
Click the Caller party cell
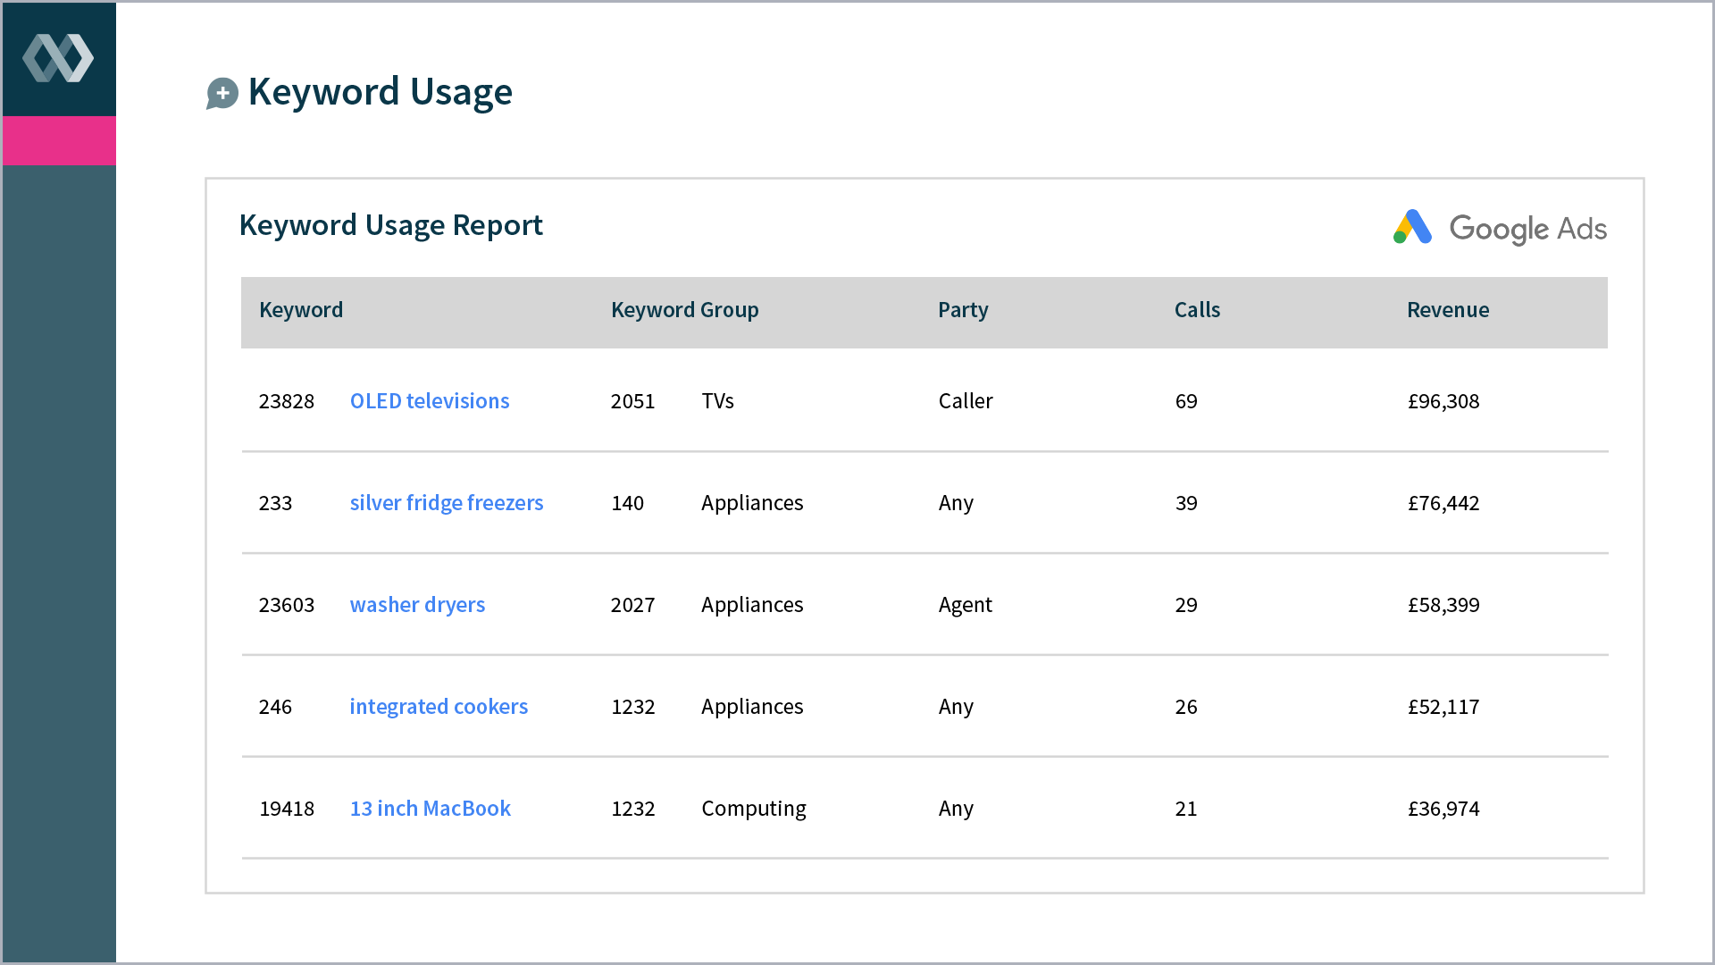(x=966, y=401)
